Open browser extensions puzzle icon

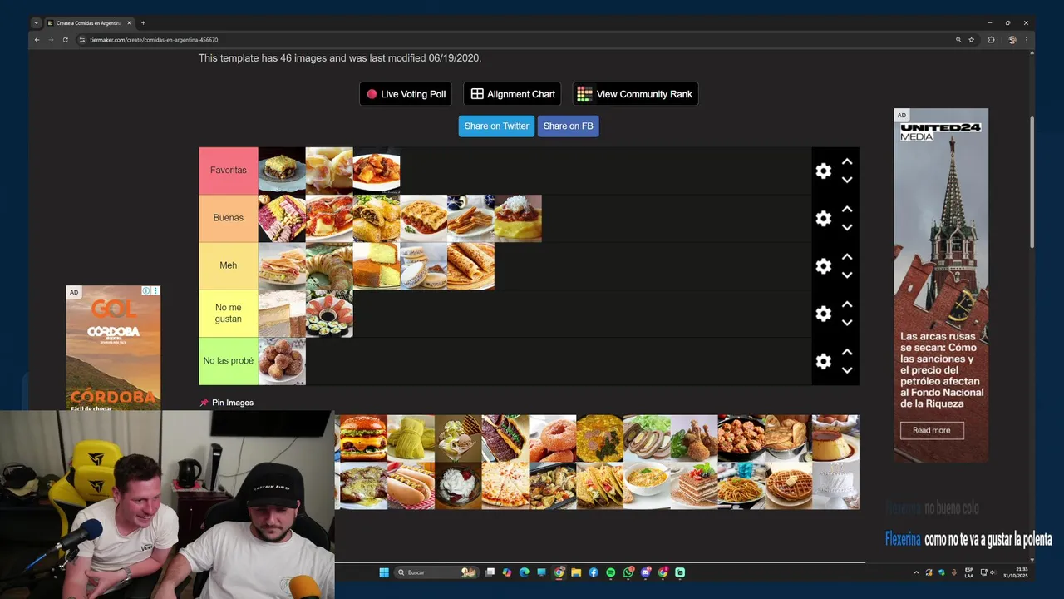click(x=991, y=40)
